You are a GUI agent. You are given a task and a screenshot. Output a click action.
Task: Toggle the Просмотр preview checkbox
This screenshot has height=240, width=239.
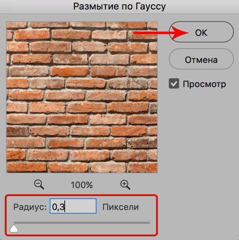[174, 84]
